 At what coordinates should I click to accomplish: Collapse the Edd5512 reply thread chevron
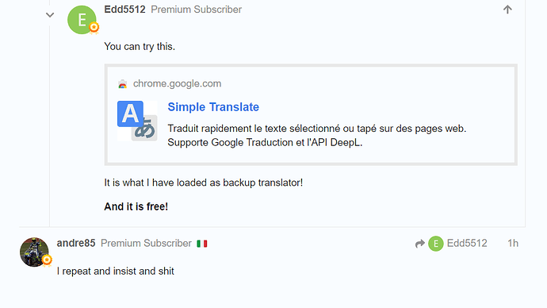50,15
